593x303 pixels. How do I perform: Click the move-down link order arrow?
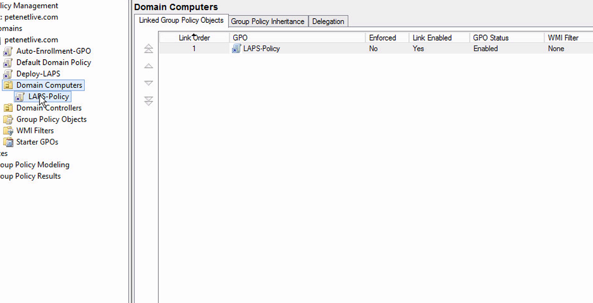click(x=148, y=83)
